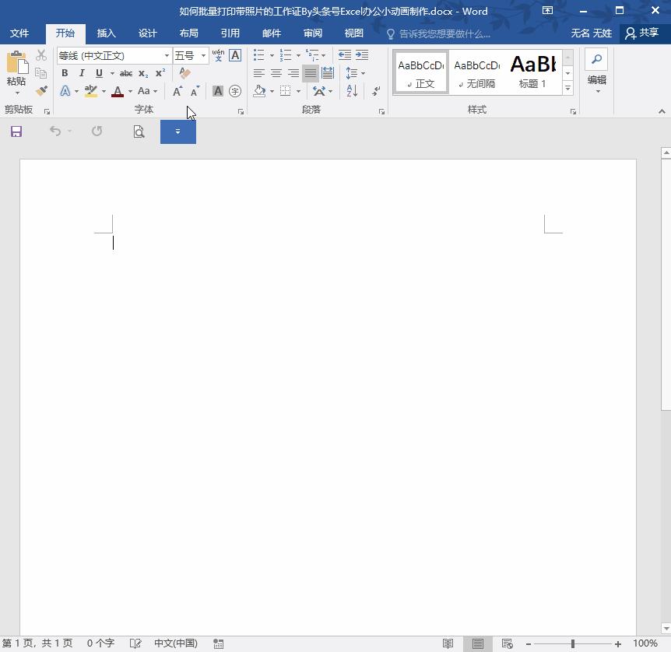Click the zoom slider in status bar

pyautogui.click(x=573, y=643)
